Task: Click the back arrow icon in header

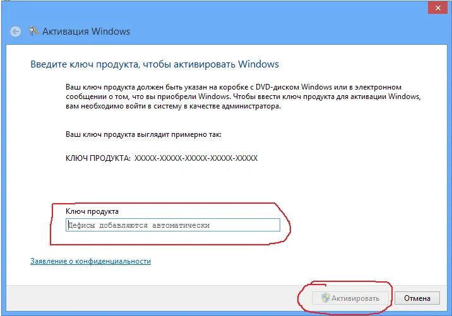Action: [16, 32]
